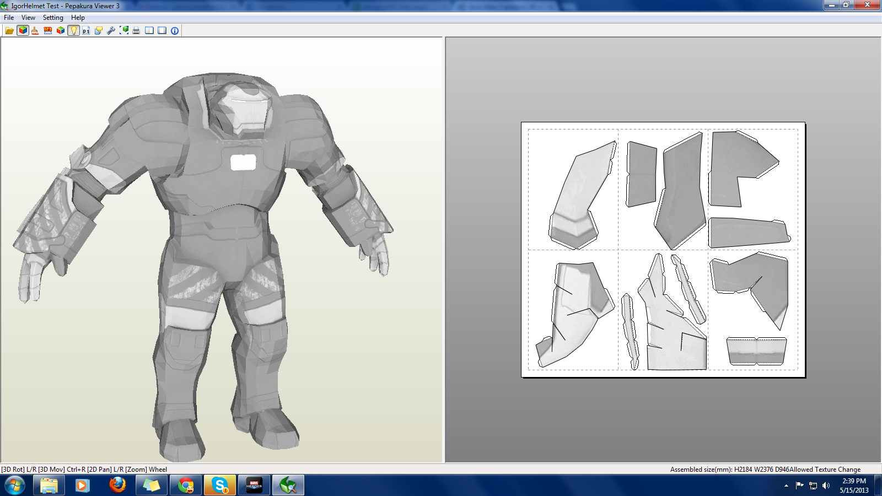Launch Windows Media Player from taskbar
The height and width of the screenshot is (496, 882).
click(x=83, y=486)
